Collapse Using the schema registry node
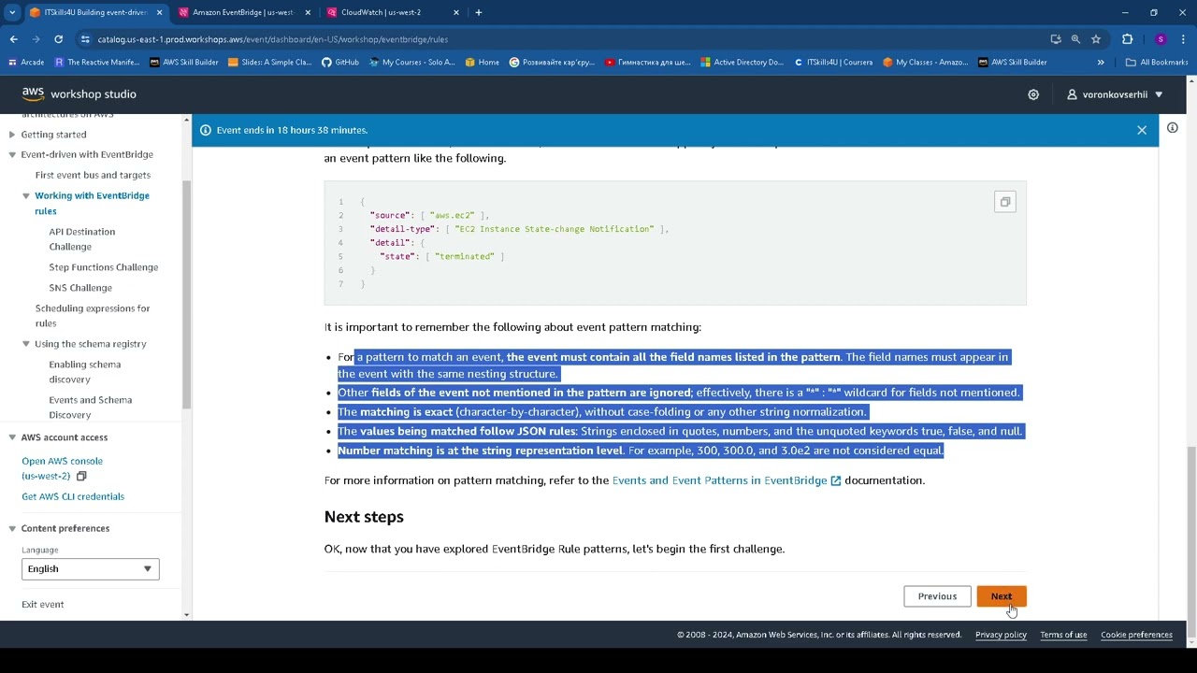The height and width of the screenshot is (673, 1197). [x=26, y=344]
